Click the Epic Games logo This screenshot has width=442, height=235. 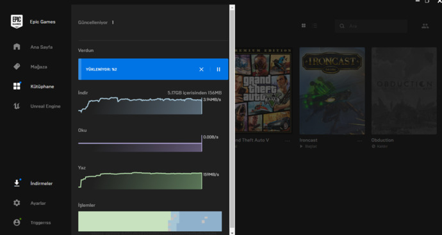pos(17,22)
